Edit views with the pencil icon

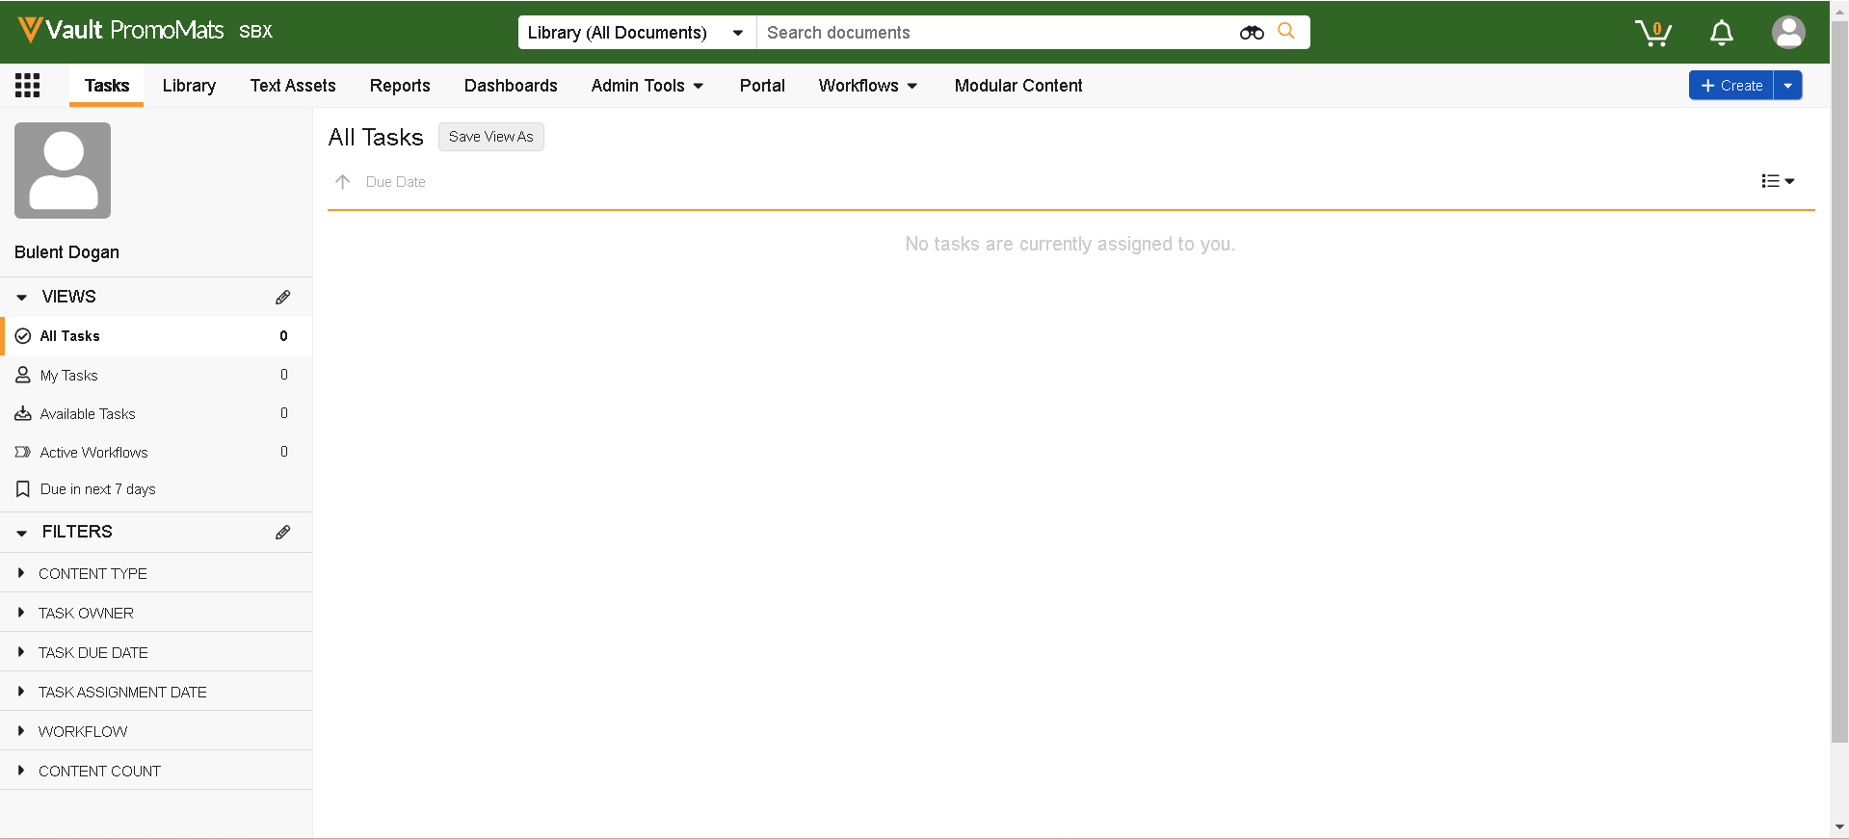pos(282,297)
